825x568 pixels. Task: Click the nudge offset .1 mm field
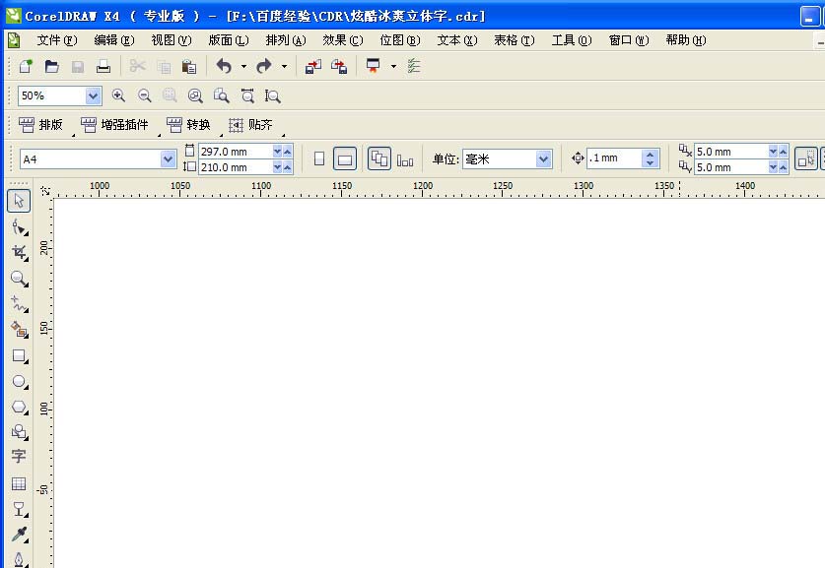613,158
